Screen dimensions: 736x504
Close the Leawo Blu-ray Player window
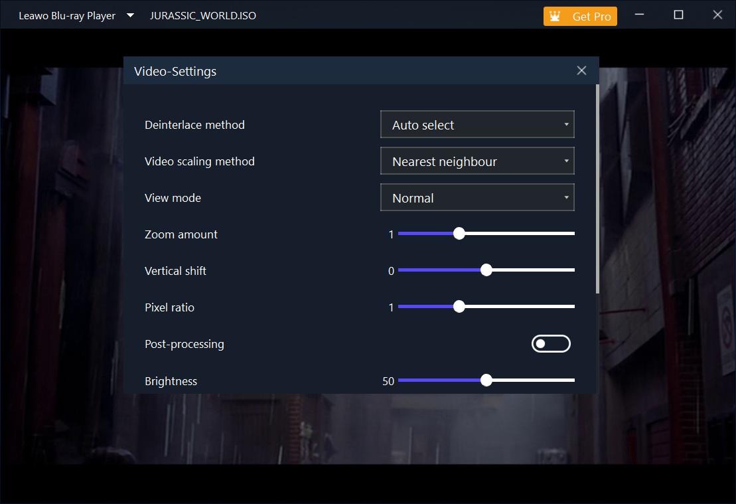coord(717,15)
